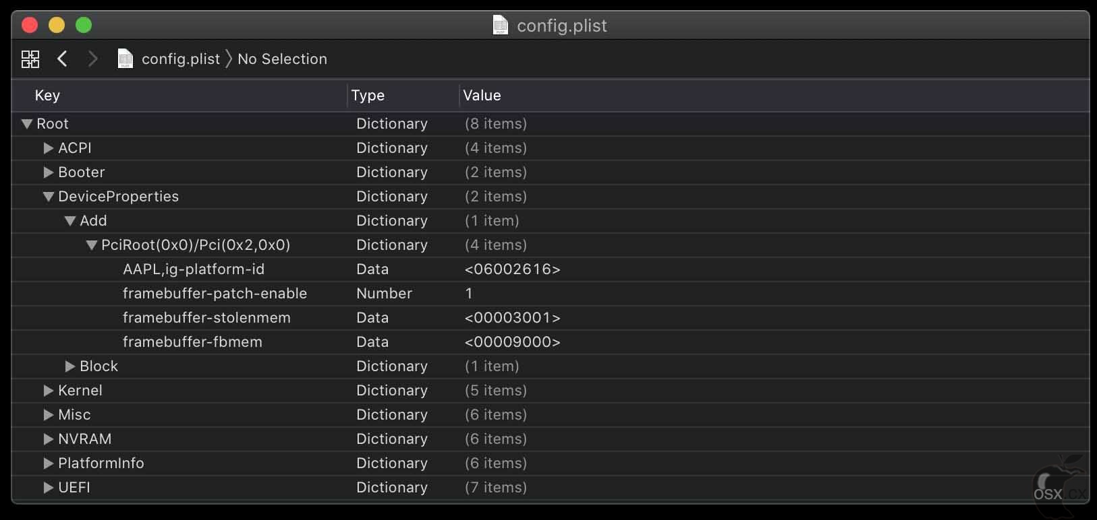Select the Add key label
The image size is (1097, 520).
coord(93,221)
